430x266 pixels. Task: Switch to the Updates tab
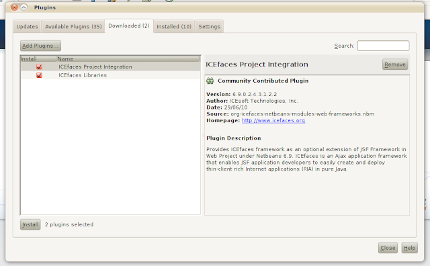(27, 27)
